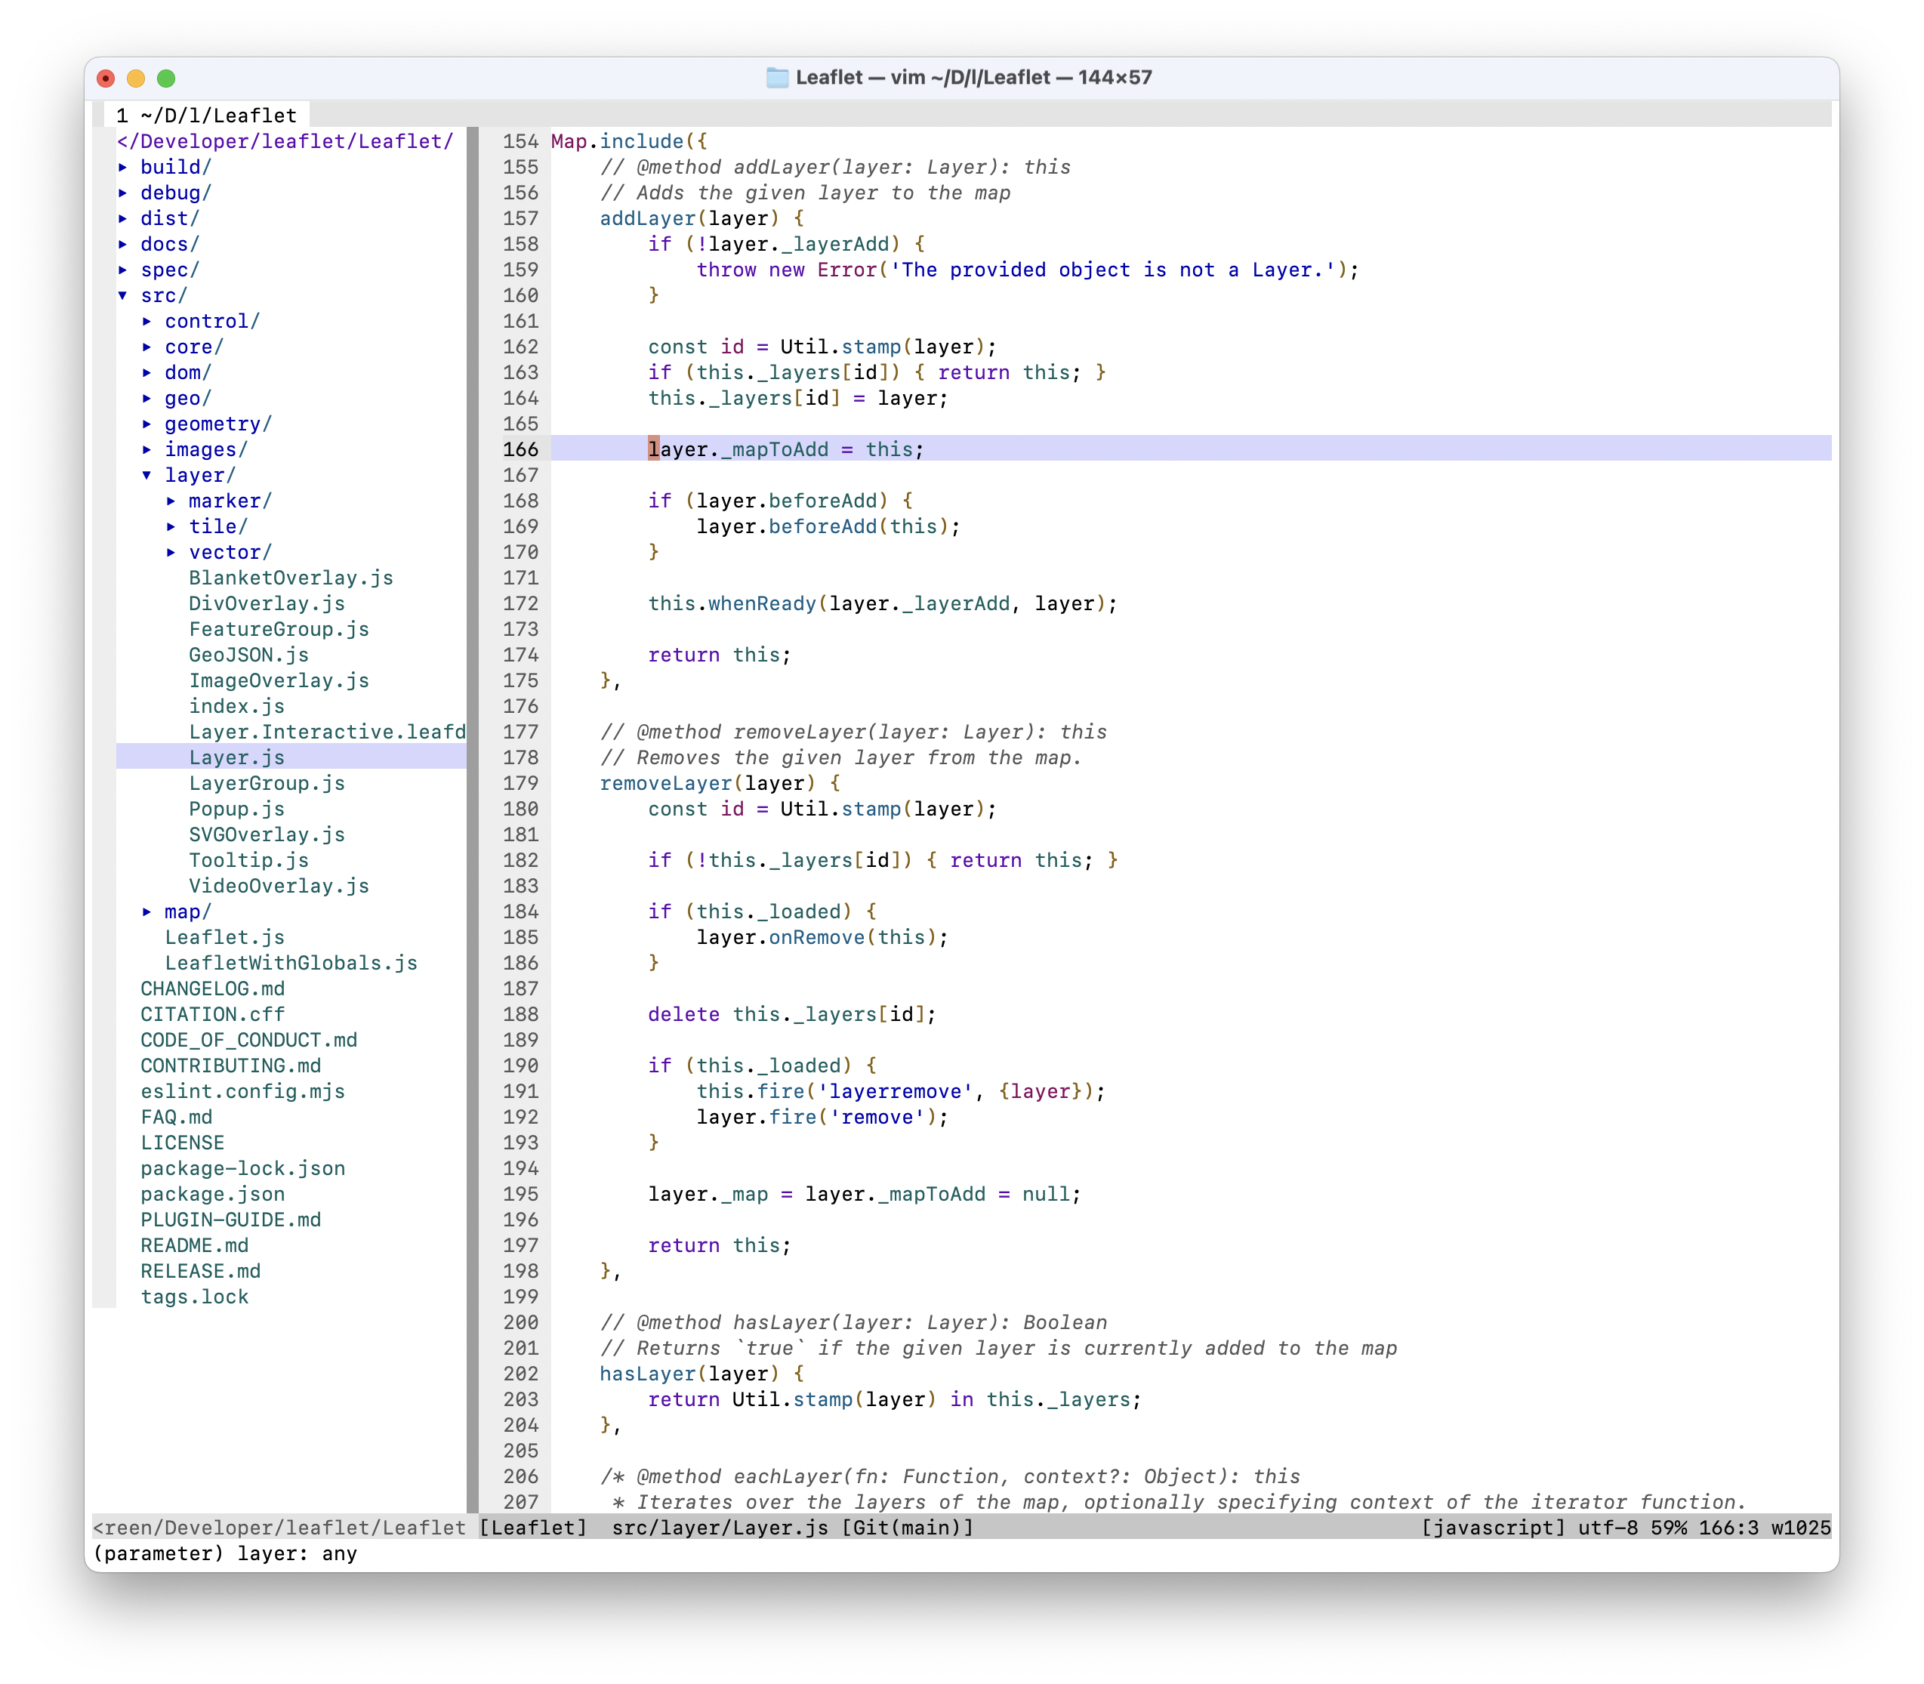The height and width of the screenshot is (1684, 1924).
Task: Expand the core/ folder arrow
Action: (x=147, y=347)
